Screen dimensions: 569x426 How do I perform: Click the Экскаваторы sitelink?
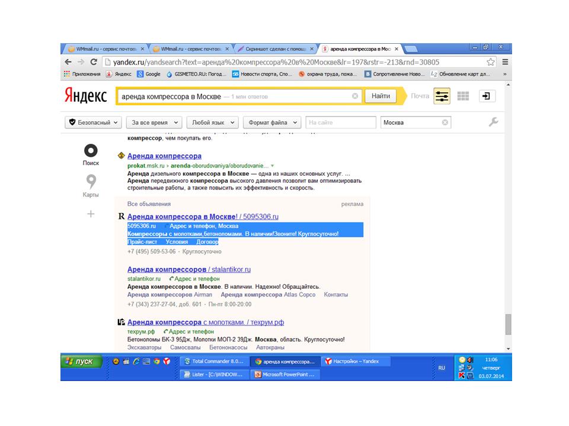pyautogui.click(x=145, y=347)
